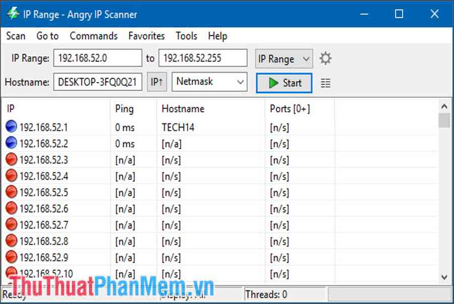The image size is (454, 304).
Task: Click blue status icon for 192.168.52.2
Action: coord(11,143)
